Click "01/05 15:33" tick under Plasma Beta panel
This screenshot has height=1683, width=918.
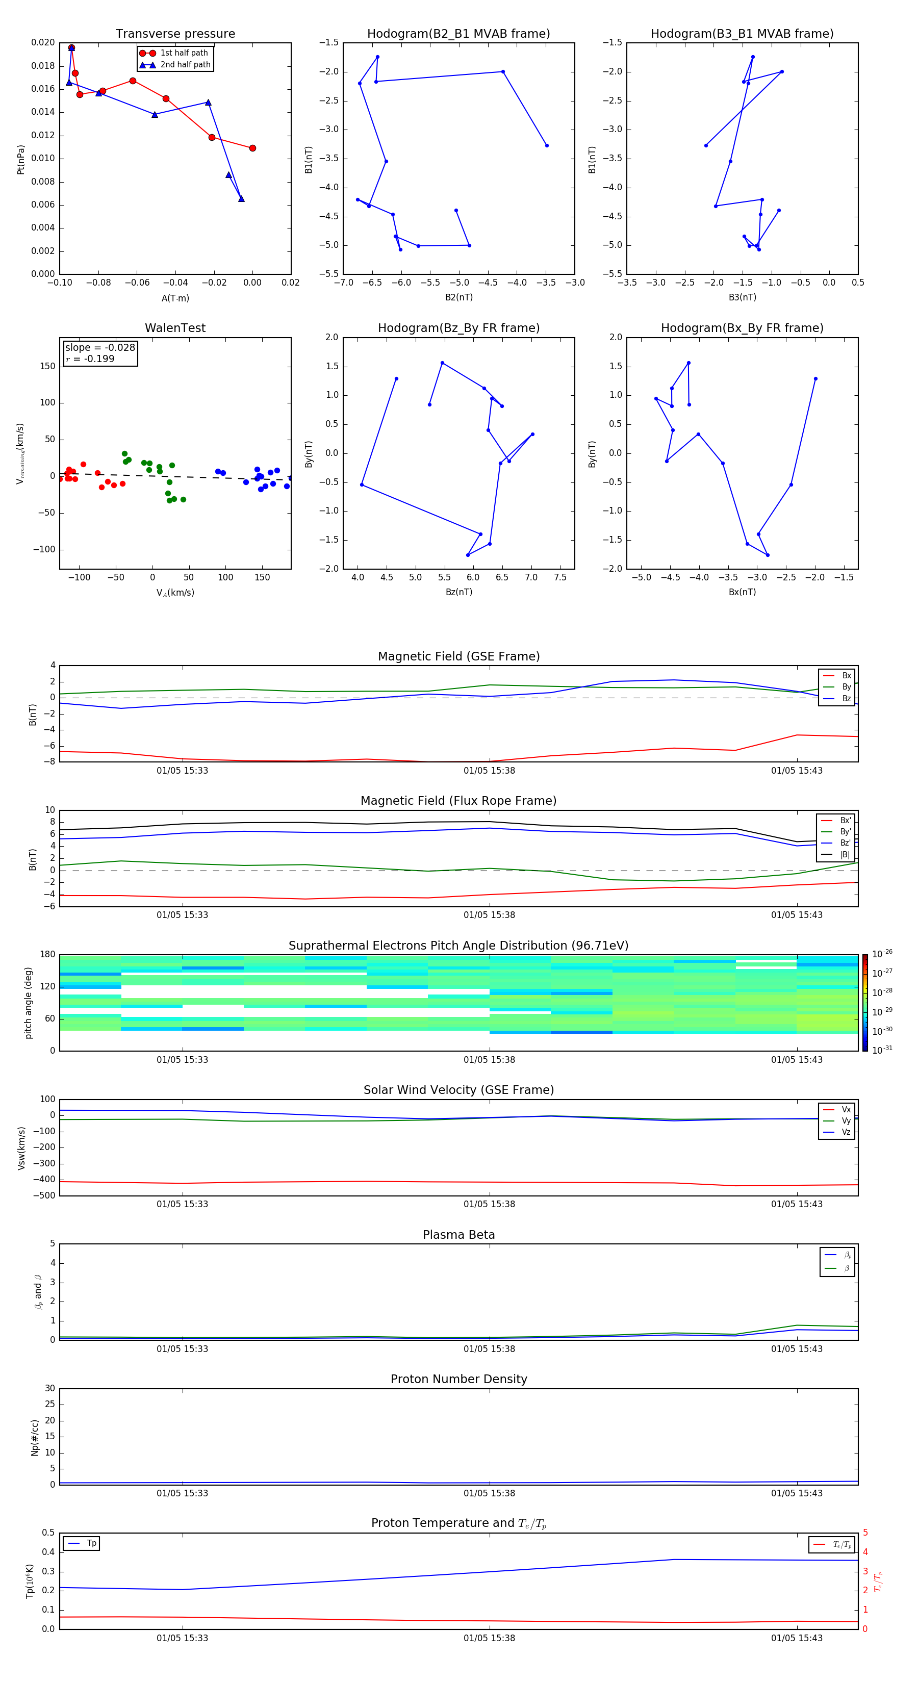click(182, 1349)
